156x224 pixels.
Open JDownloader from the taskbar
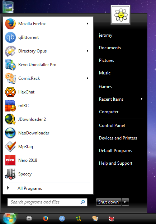tap(78, 219)
